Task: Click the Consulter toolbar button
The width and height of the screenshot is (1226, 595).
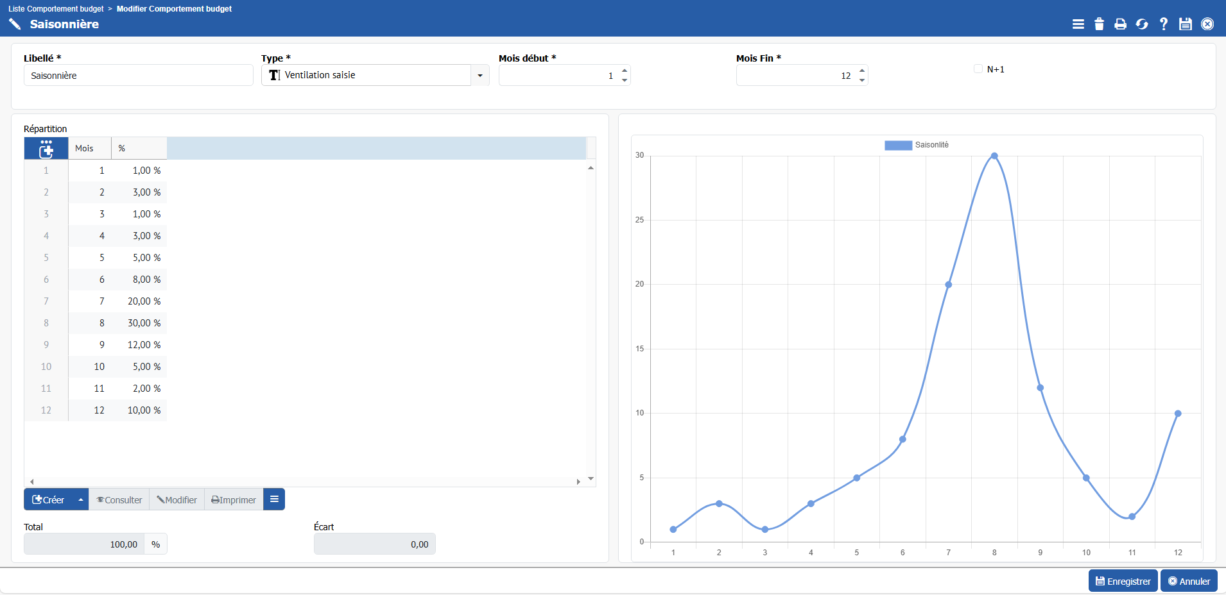Action: click(119, 500)
